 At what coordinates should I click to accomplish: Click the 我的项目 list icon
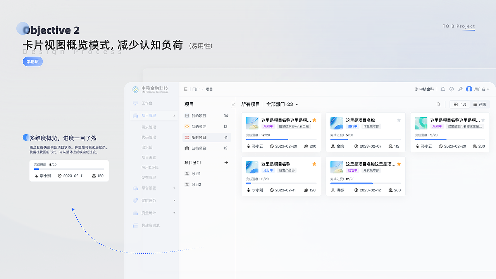click(187, 116)
